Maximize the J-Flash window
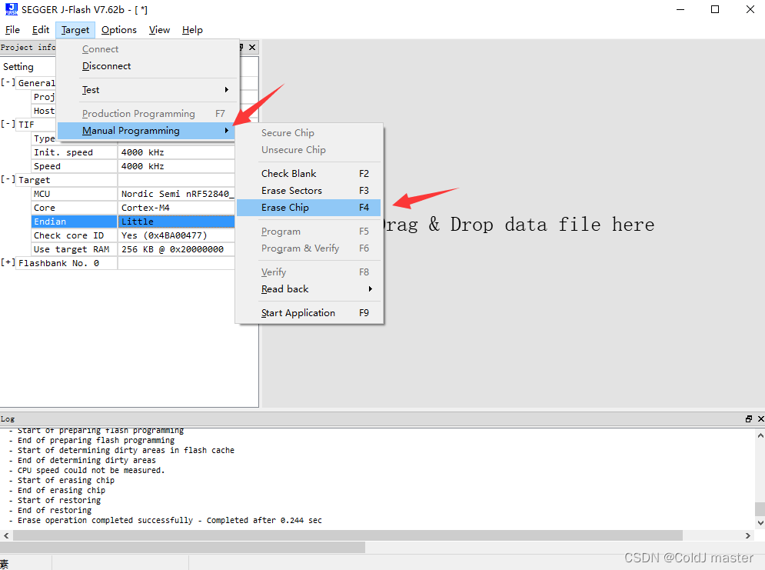Image resolution: width=765 pixels, height=570 pixels. point(715,9)
